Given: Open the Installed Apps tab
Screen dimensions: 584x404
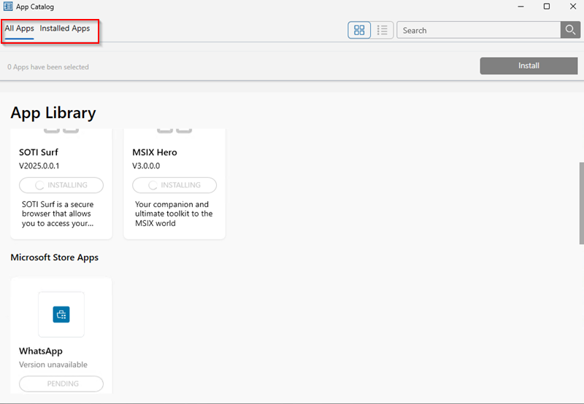Looking at the screenshot, I should (x=65, y=28).
